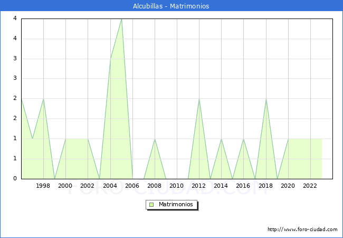Image resolution: width=343 pixels, height=238 pixels.
Task: Select the 2002 x-axis label
Action: pos(88,186)
